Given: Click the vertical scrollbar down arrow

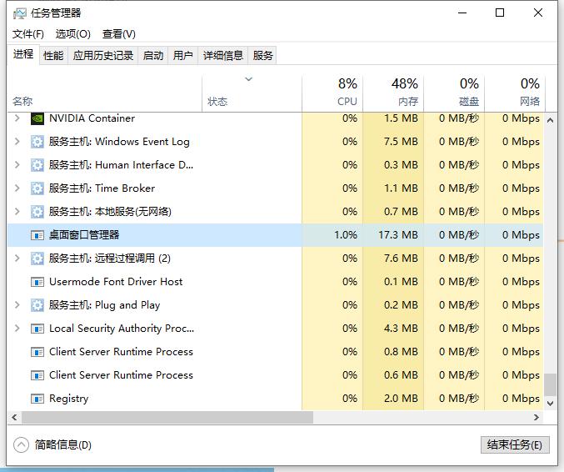Looking at the screenshot, I should point(550,404).
